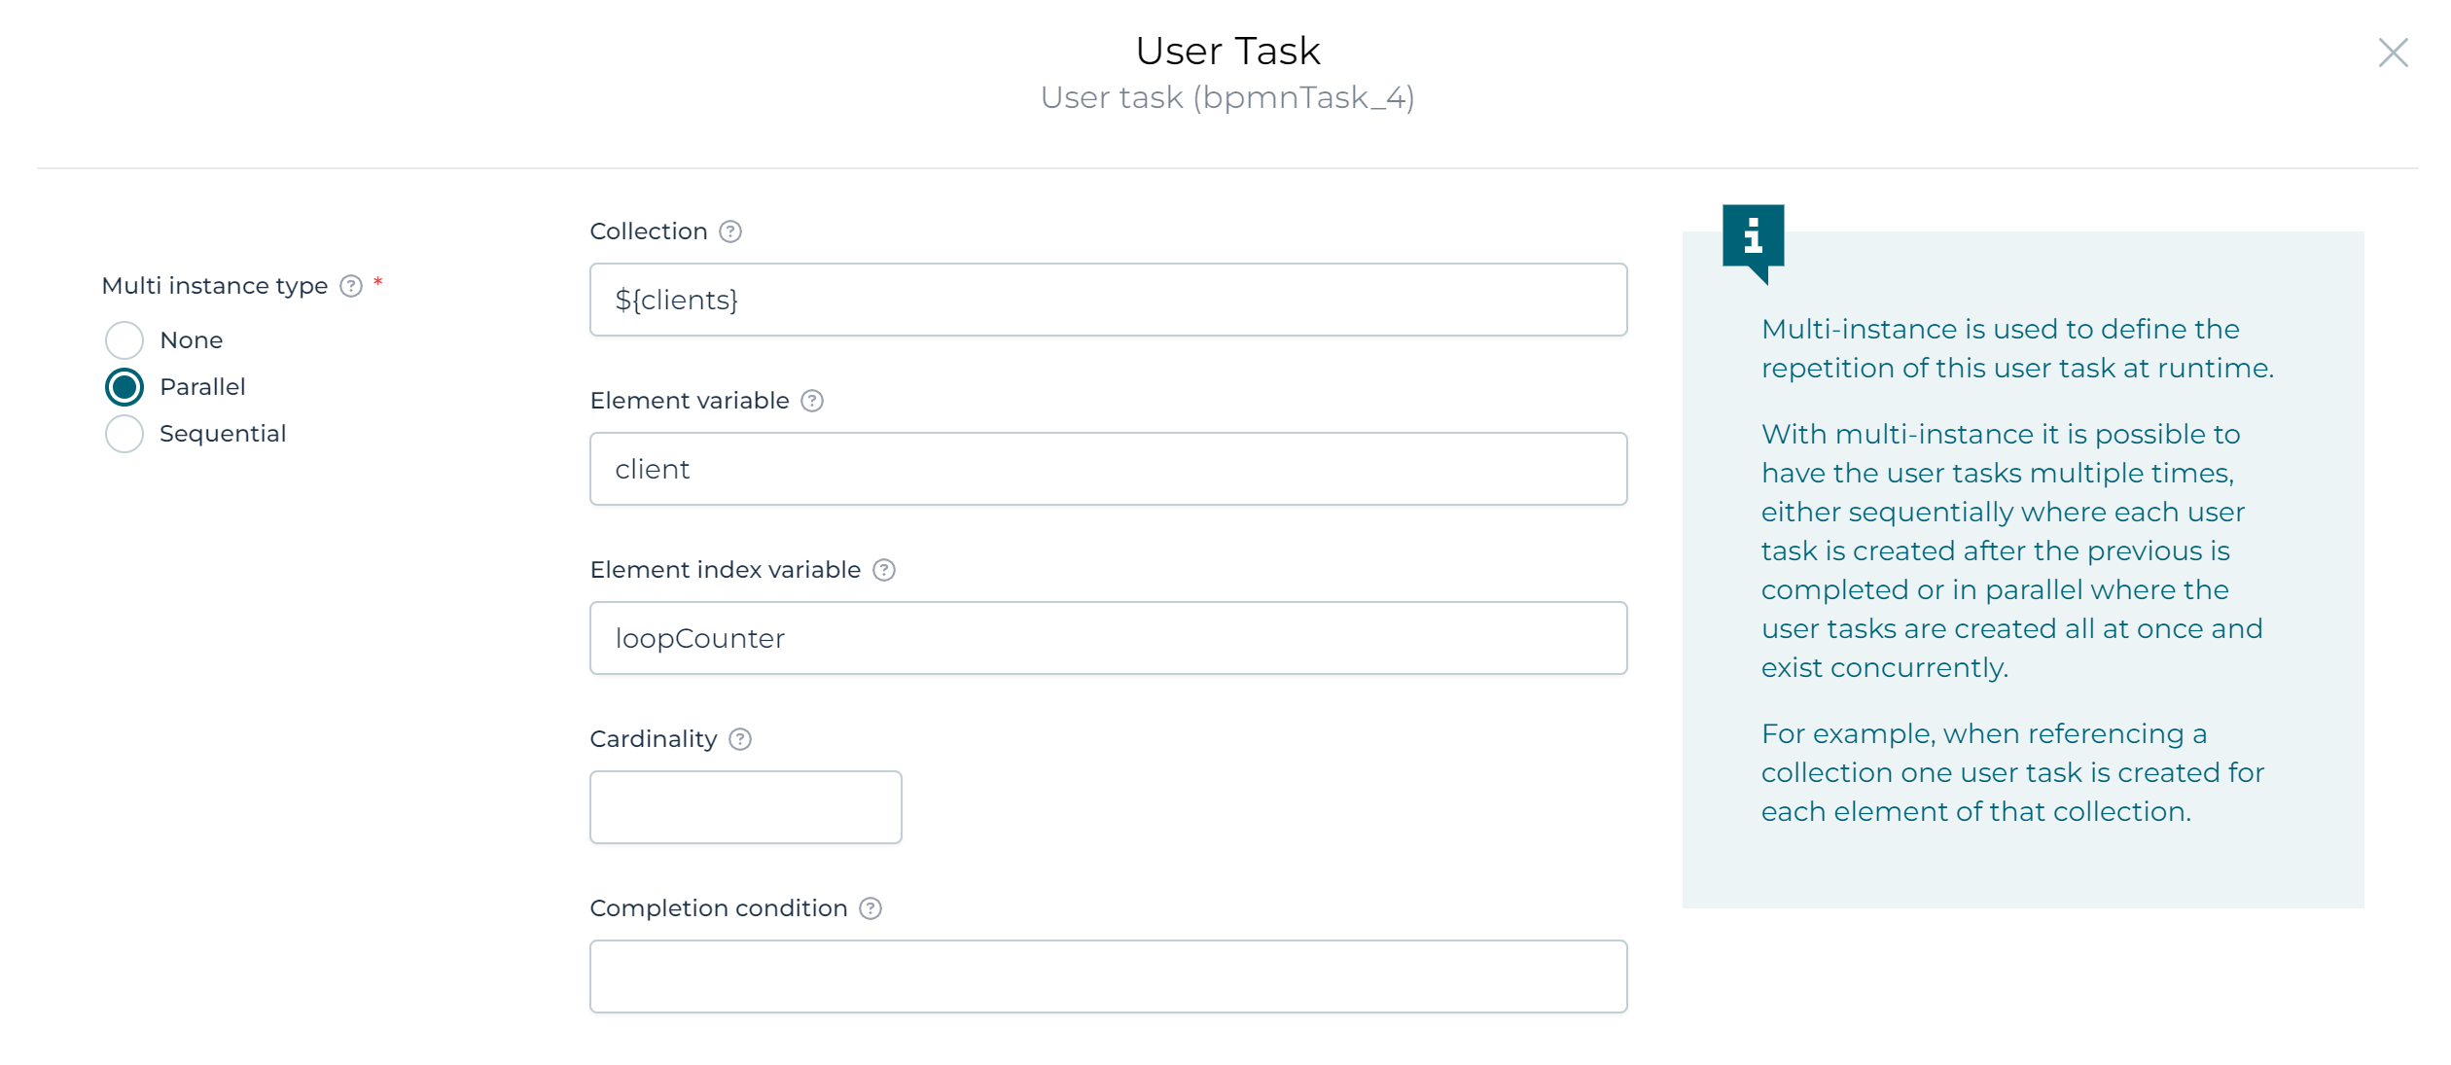The width and height of the screenshot is (2451, 1065).
Task: Click the Parallel label text
Action: 202,387
